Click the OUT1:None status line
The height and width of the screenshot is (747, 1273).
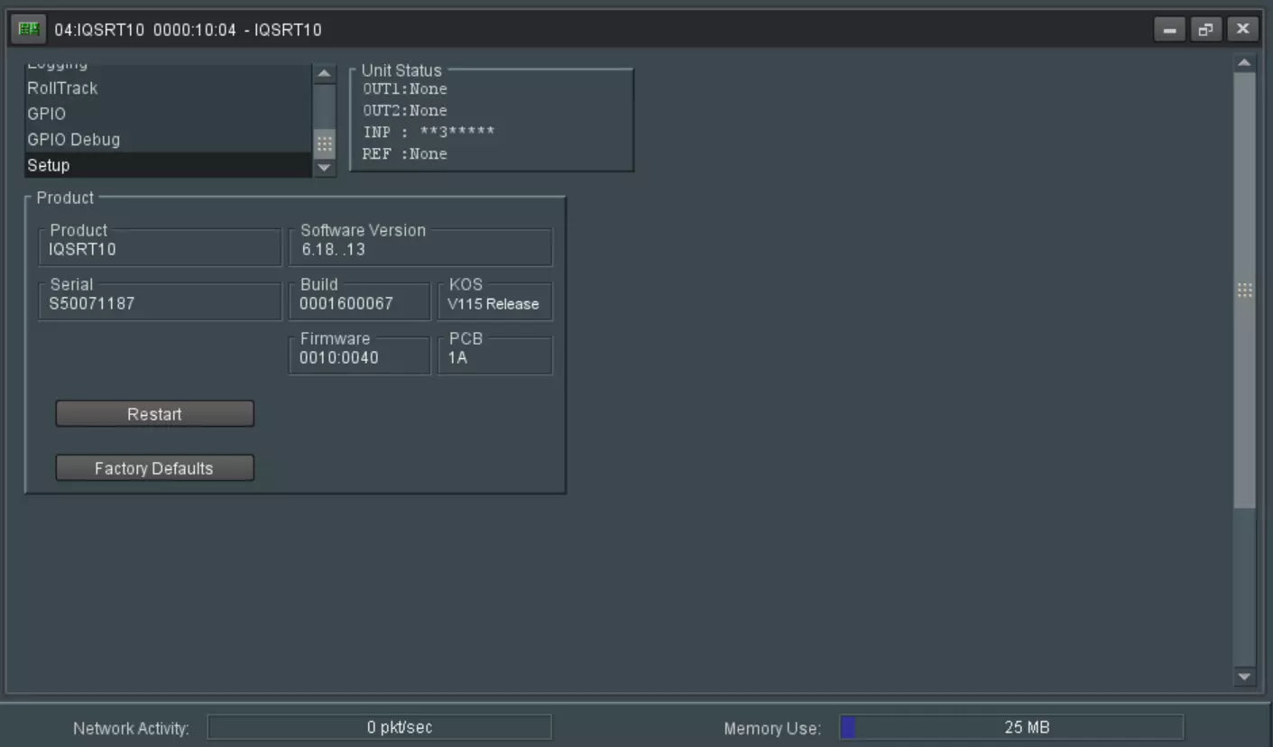405,88
